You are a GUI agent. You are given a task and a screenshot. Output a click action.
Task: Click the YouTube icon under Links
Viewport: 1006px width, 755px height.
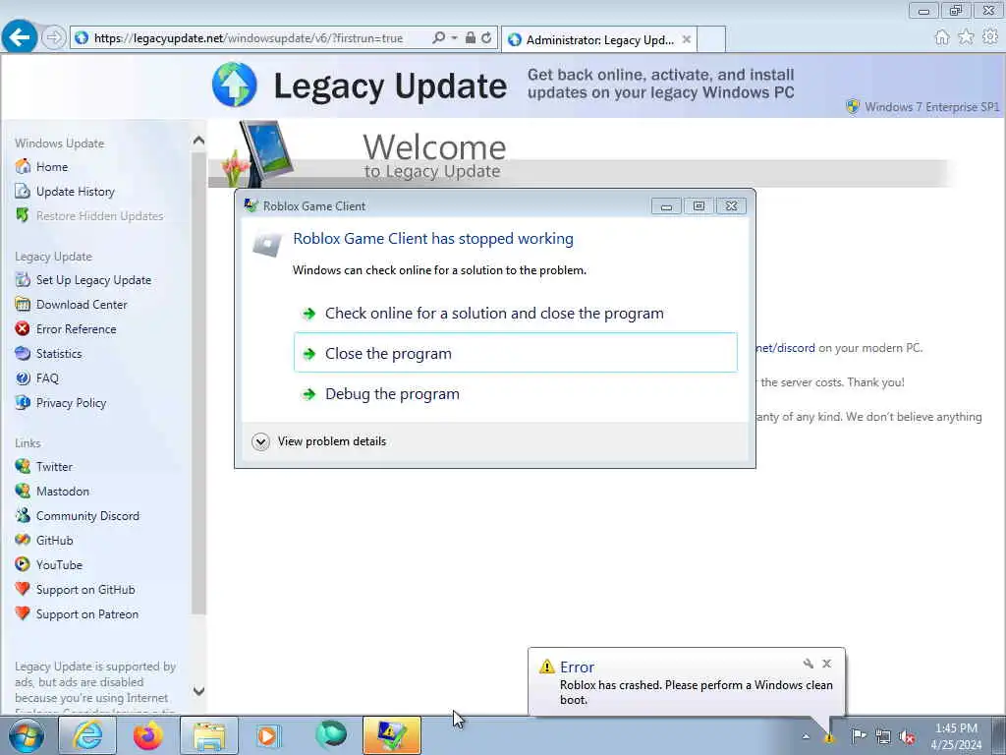point(23,564)
